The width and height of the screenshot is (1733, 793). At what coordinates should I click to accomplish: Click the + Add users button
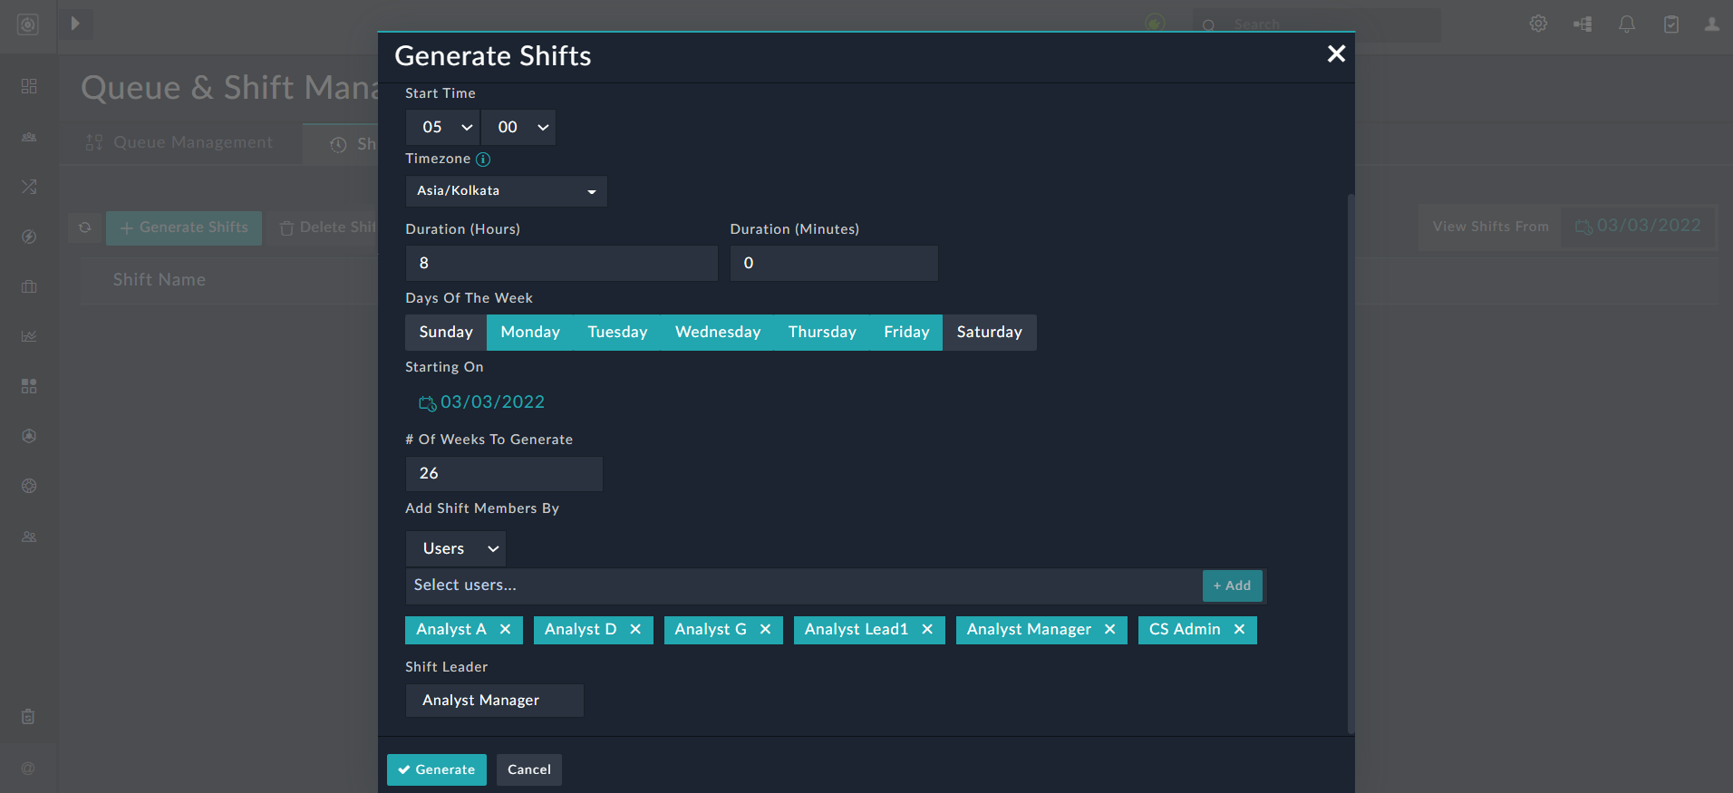click(x=1232, y=586)
